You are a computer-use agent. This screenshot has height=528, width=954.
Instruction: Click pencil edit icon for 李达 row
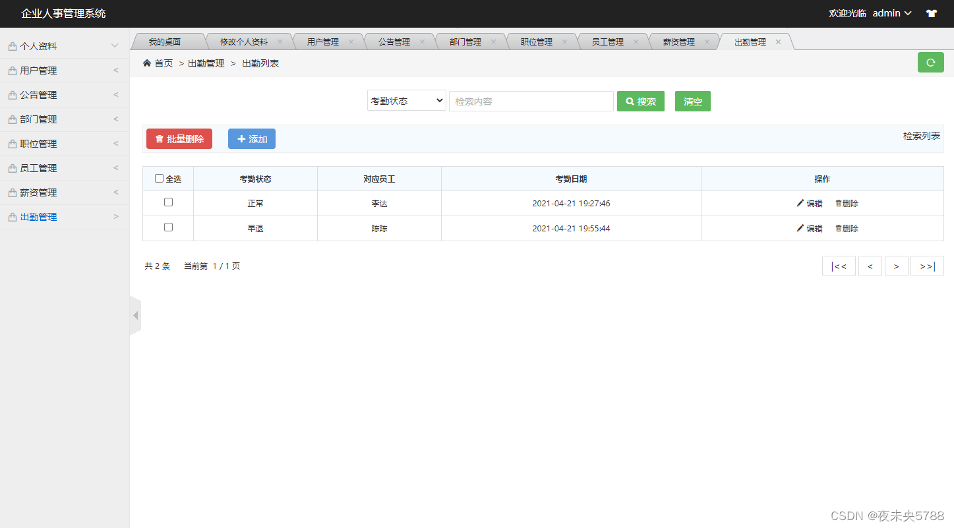coord(800,203)
